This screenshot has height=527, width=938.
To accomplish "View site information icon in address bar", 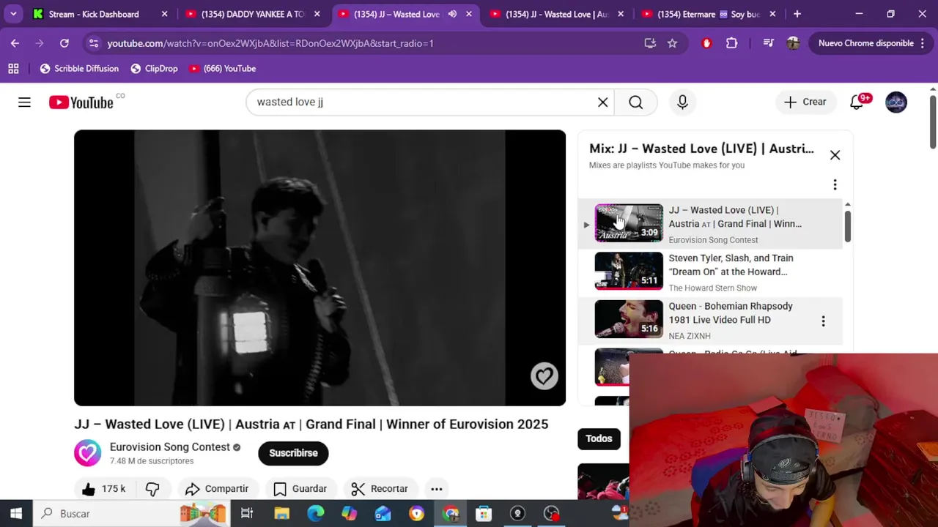I will (93, 43).
